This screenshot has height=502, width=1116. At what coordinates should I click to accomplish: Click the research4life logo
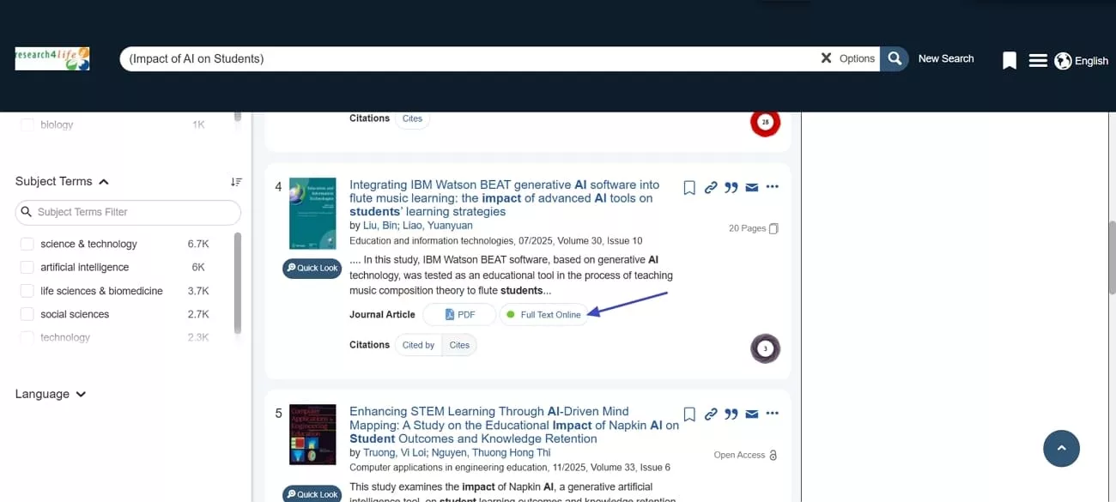pos(52,58)
